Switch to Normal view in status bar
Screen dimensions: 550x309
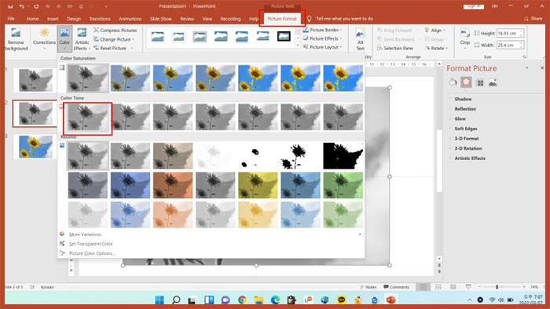(423, 287)
